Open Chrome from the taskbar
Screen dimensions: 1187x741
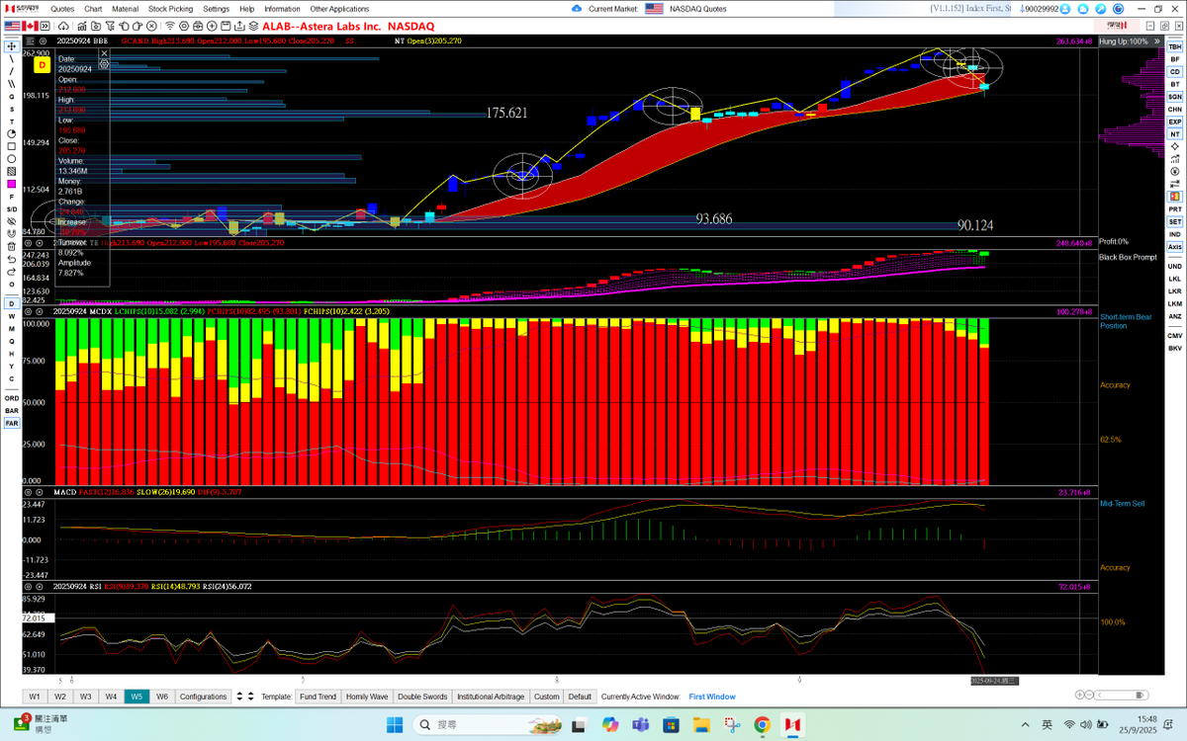(x=762, y=724)
